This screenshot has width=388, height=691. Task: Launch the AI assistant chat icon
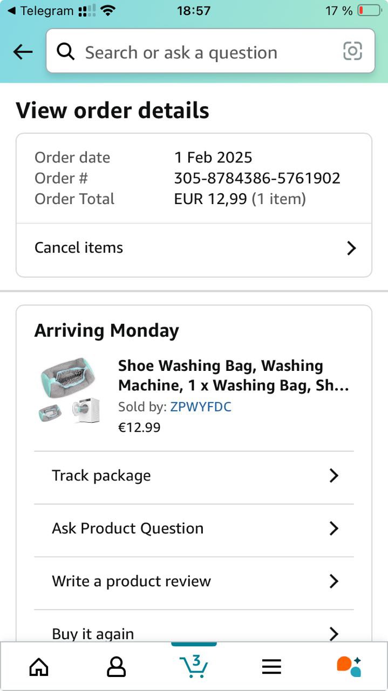[x=349, y=666]
